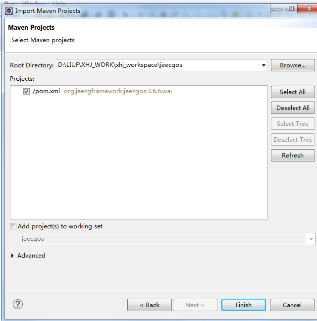Maximize the Import Maven Projects dialog
The width and height of the screenshot is (317, 321).
[291, 8]
